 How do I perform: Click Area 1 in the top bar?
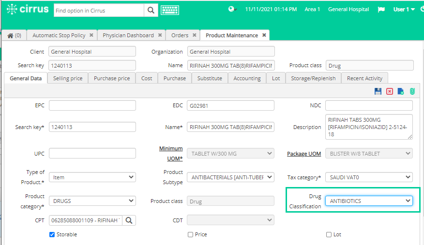tap(312, 10)
